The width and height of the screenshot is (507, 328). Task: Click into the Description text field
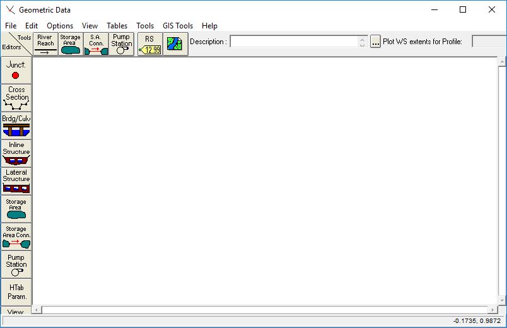point(294,42)
